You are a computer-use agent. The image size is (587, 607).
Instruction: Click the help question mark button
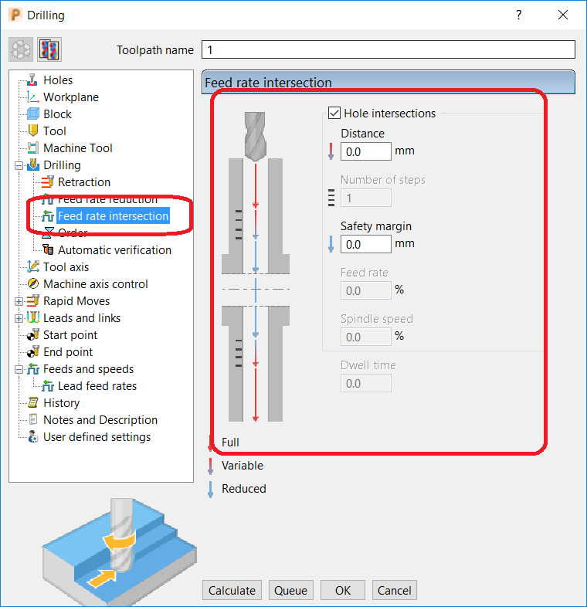[519, 15]
